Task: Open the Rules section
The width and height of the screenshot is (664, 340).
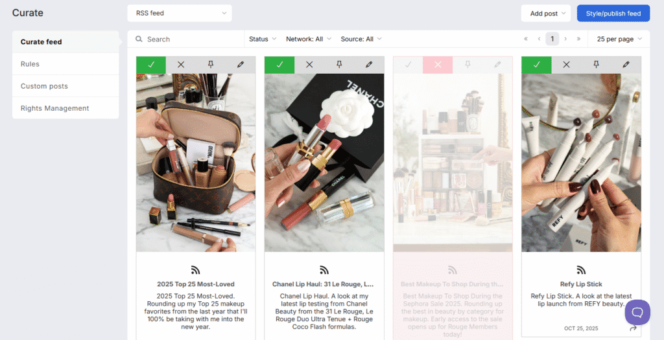Action: click(x=65, y=64)
